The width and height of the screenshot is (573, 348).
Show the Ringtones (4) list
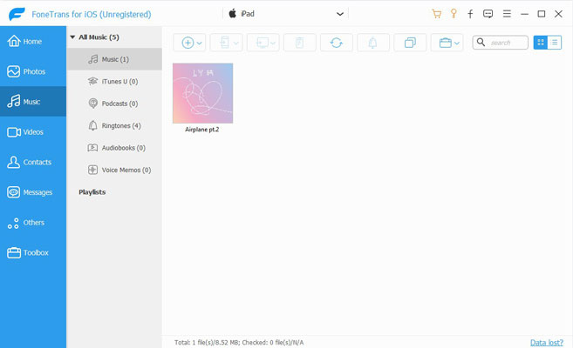tap(114, 126)
